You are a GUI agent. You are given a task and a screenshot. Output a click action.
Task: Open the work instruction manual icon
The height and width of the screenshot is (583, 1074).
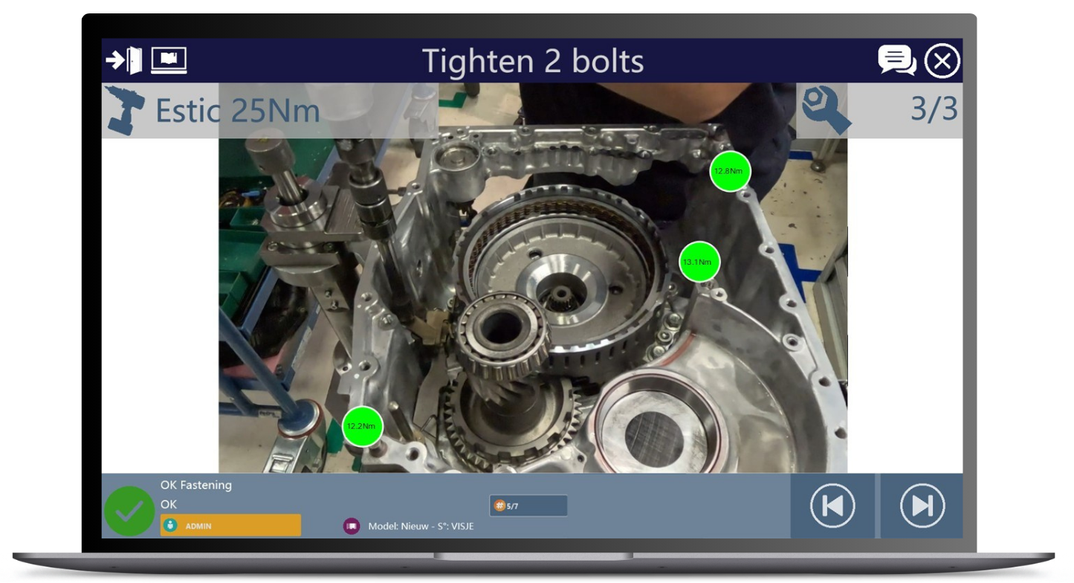169,60
